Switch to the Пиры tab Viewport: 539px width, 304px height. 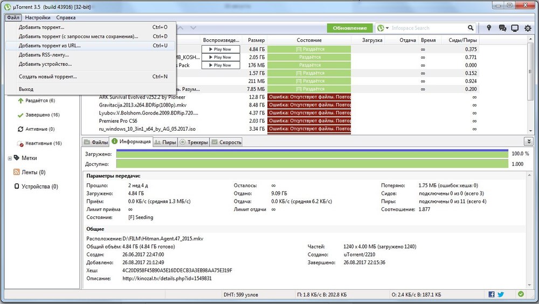coord(165,142)
